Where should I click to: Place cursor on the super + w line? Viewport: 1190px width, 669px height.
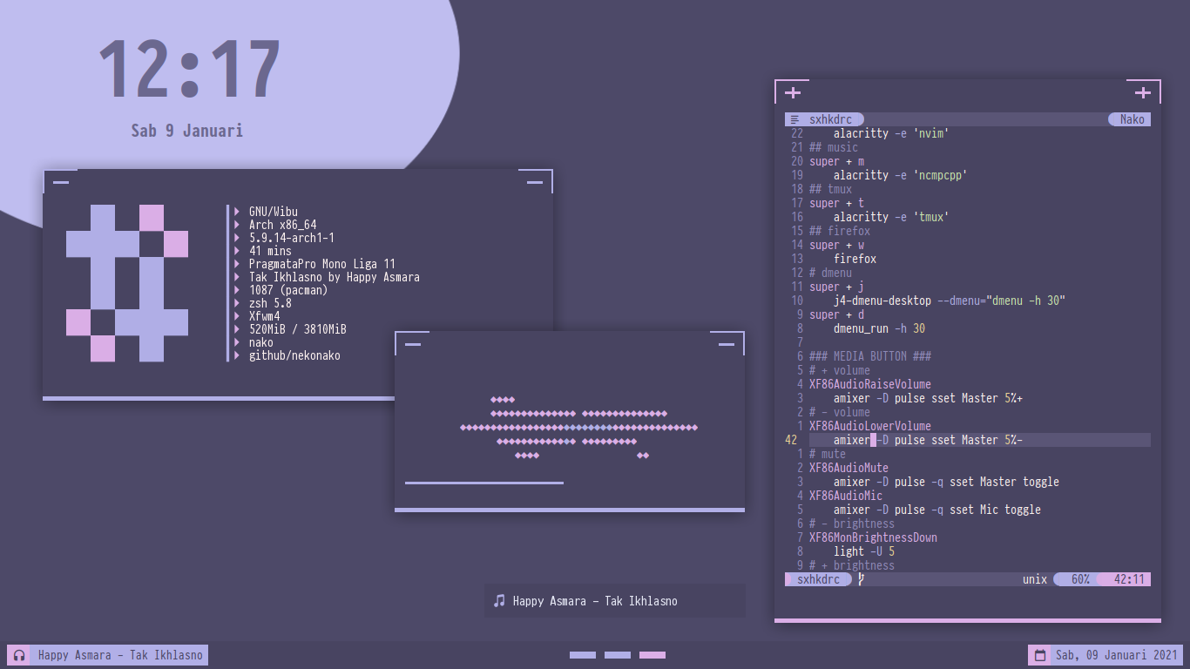(836, 245)
